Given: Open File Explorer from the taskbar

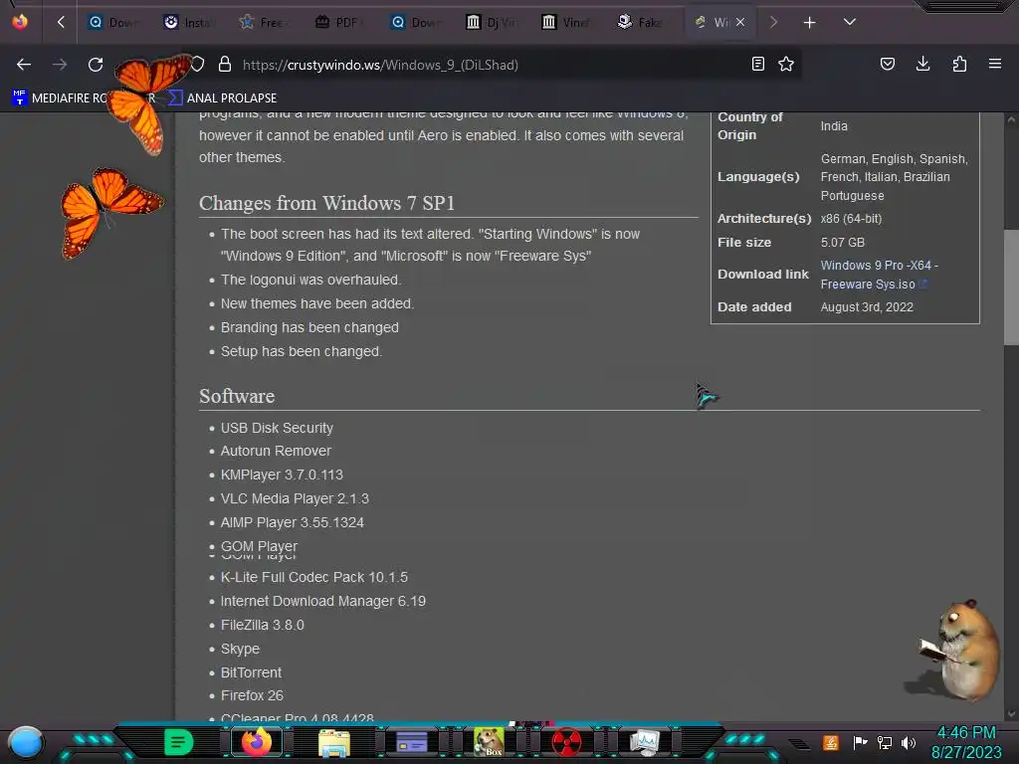Looking at the screenshot, I should pyautogui.click(x=334, y=742).
